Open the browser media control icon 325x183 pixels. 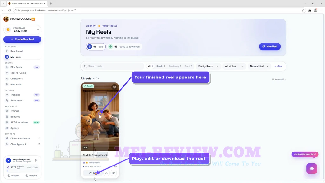[x=309, y=10]
